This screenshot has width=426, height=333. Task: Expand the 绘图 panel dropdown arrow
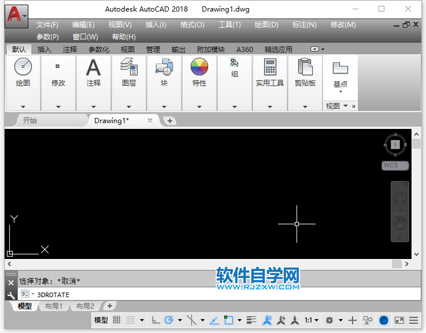pyautogui.click(x=23, y=107)
